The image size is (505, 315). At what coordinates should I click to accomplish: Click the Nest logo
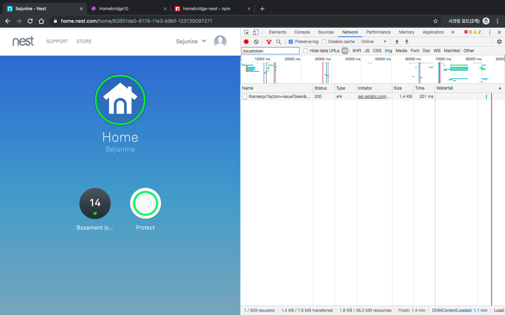[x=23, y=41]
